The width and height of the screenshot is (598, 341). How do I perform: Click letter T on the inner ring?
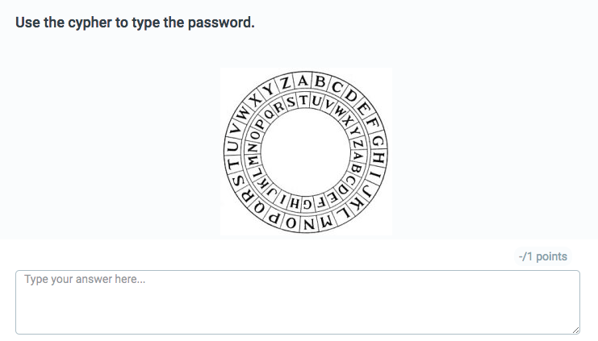[303, 100]
